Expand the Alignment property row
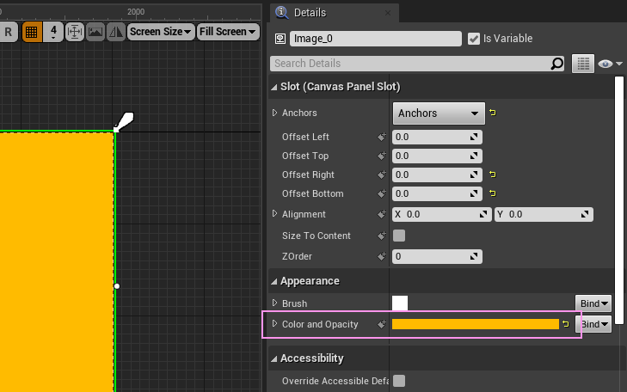627x392 pixels. coord(274,213)
